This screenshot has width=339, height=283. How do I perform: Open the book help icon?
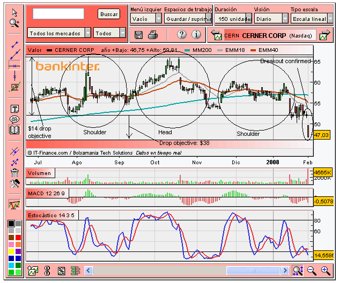tap(14, 130)
